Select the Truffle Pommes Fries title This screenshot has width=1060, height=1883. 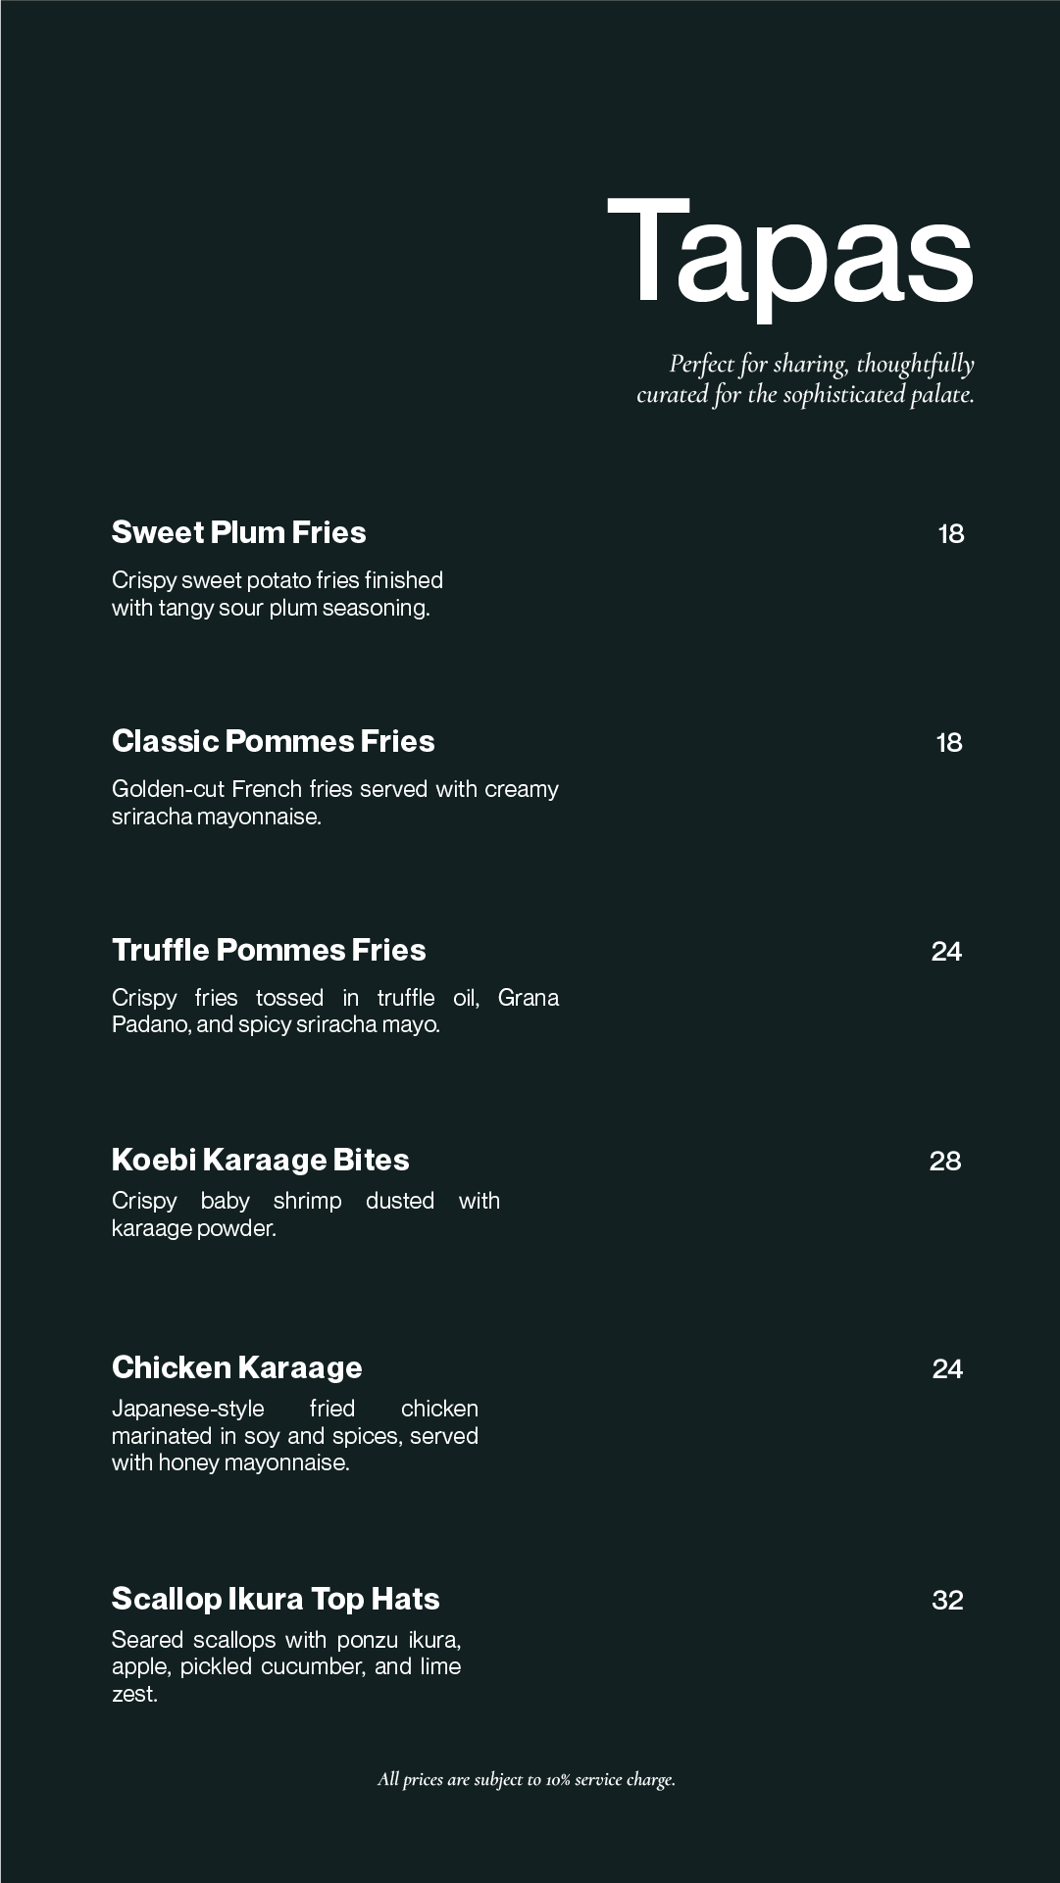tap(269, 950)
